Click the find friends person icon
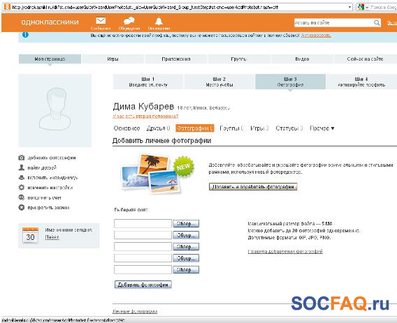This screenshot has height=323, width=397. click(x=22, y=167)
